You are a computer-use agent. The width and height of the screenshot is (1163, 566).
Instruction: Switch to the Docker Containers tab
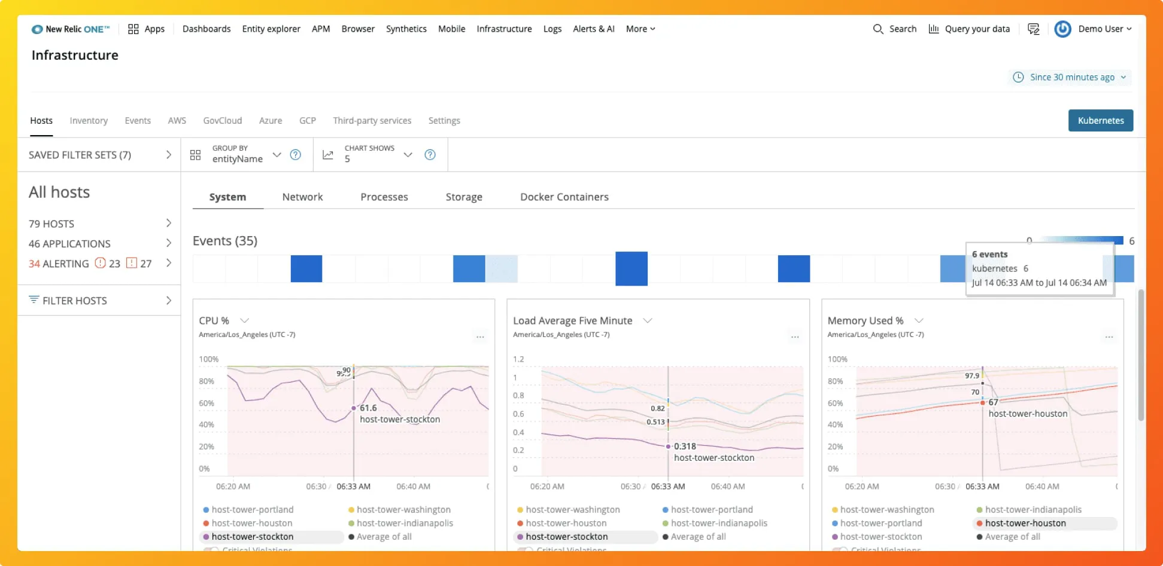[563, 197]
